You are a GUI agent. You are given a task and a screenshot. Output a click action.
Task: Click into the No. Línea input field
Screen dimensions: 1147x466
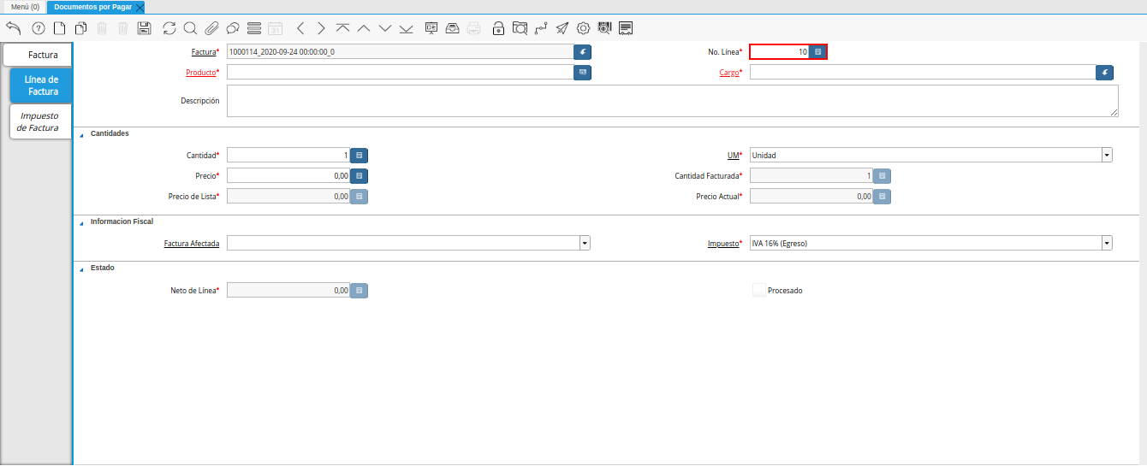[780, 52]
